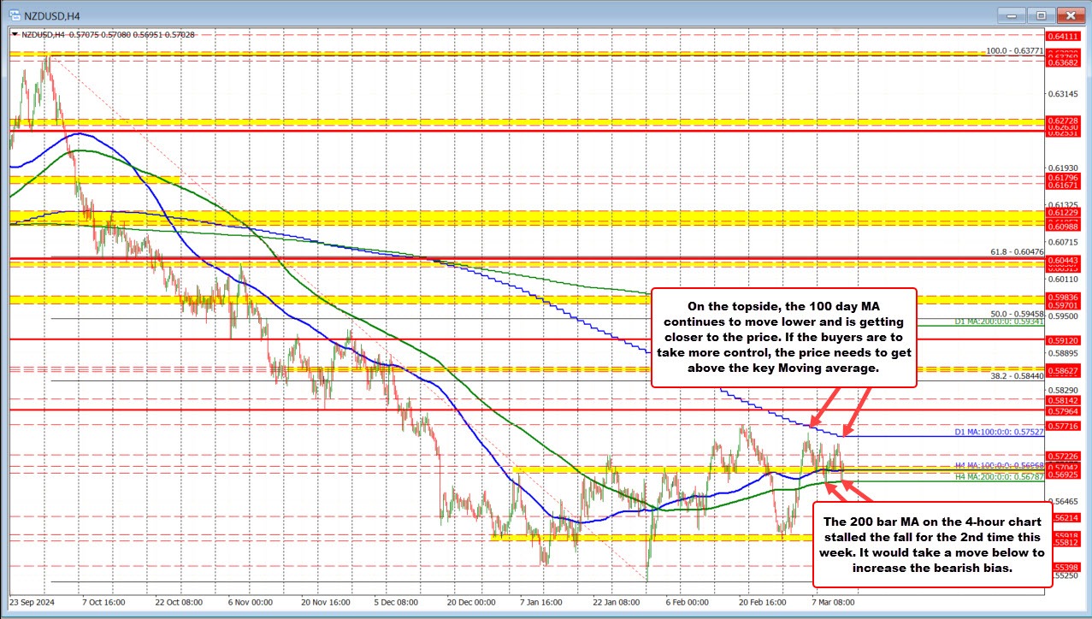Click the D1 MA:200 0.59341 label
Image resolution: width=1092 pixels, height=619 pixels.
click(998, 321)
